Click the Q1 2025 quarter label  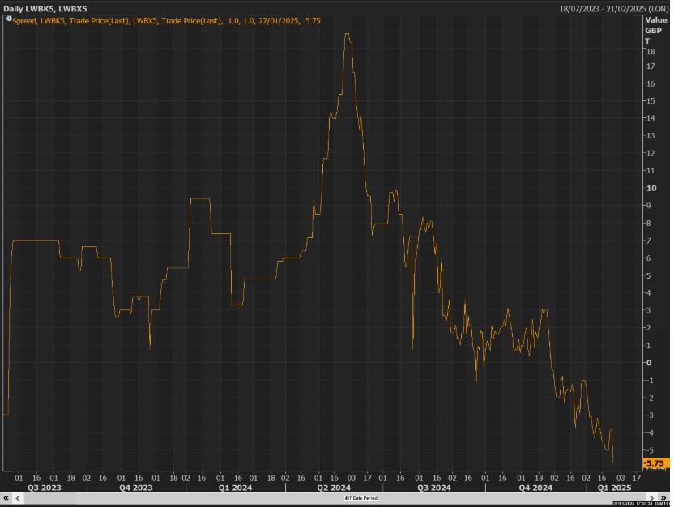tap(613, 488)
